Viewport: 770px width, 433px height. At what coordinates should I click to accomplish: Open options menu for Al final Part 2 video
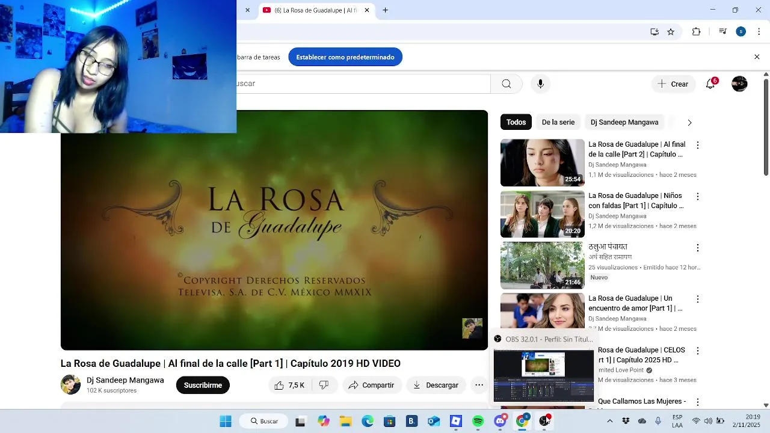coord(698,145)
